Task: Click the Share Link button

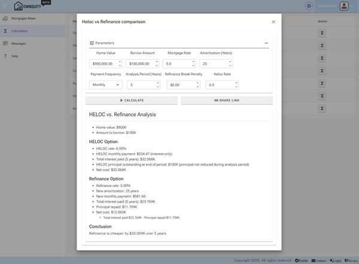Action: 227,100
